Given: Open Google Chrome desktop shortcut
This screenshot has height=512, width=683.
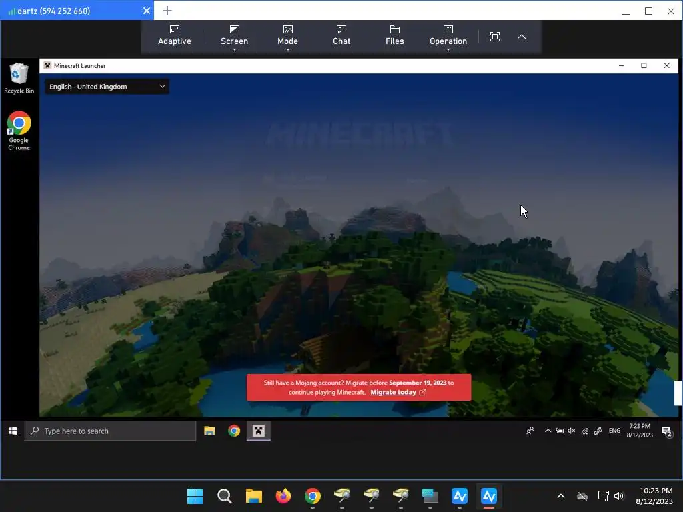Looking at the screenshot, I should tap(19, 131).
